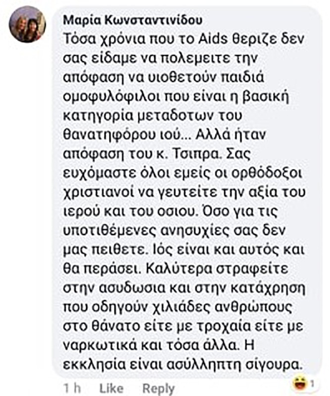Open Μαρία Κωνσταντινίδου's profile picture
This screenshot has height=396, width=330.
(x=27, y=24)
